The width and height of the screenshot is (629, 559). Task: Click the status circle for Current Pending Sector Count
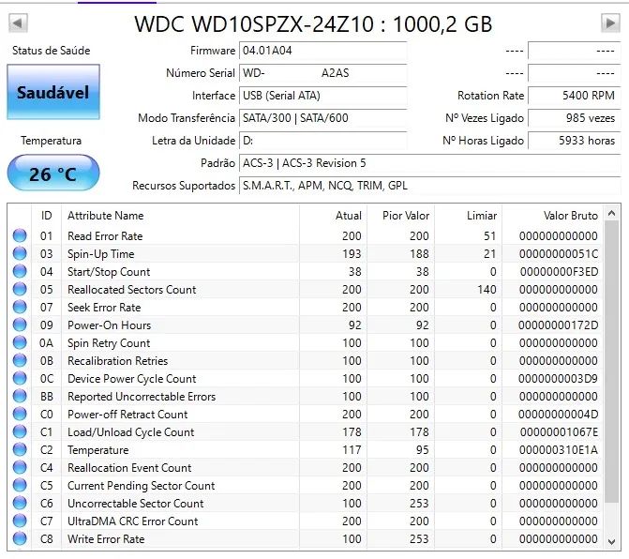(x=20, y=485)
